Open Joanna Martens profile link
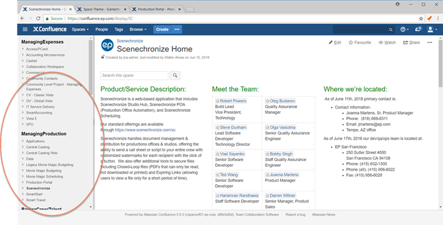This screenshot has width=443, height=225. pos(282,175)
